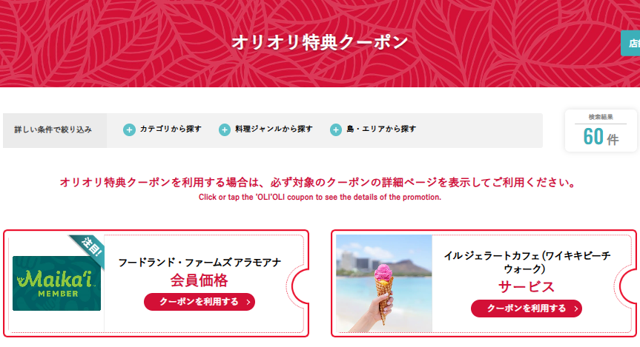This screenshot has width=640, height=347.
Task: Click arrow chevron in Foodland クーポンを利用する button
Action: (x=248, y=302)
